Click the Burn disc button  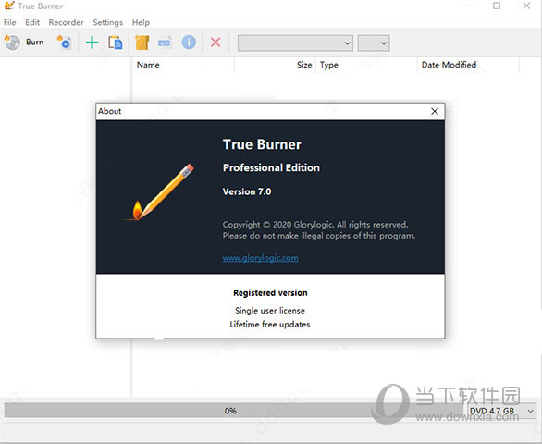click(x=24, y=43)
